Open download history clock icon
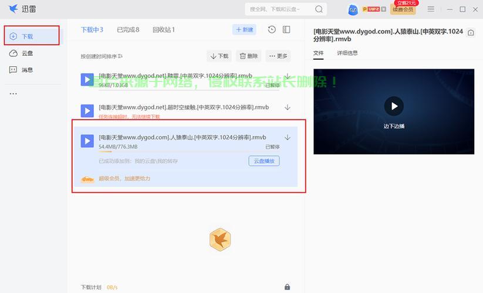Viewport: 483px width, 293px height. click(272, 29)
